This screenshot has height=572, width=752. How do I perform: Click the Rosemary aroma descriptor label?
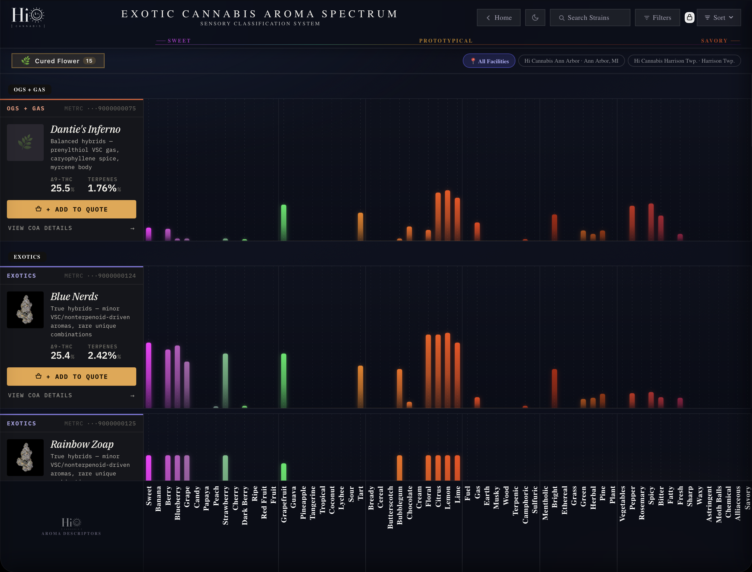coord(642,503)
